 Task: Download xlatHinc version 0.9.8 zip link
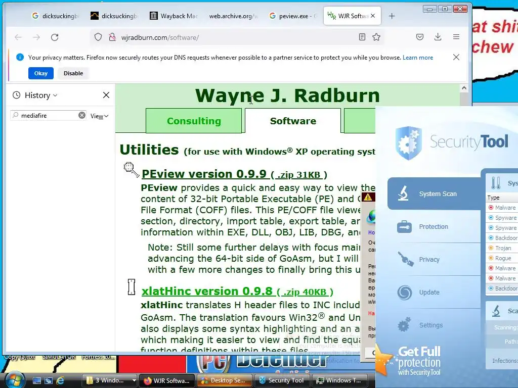(237, 292)
